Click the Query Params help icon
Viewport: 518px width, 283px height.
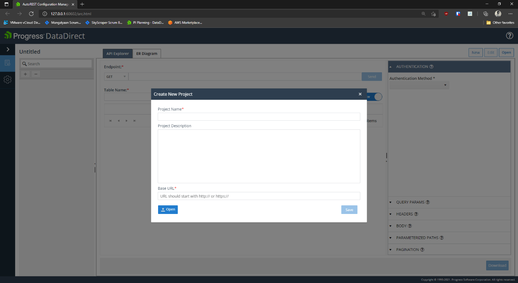[428, 202]
